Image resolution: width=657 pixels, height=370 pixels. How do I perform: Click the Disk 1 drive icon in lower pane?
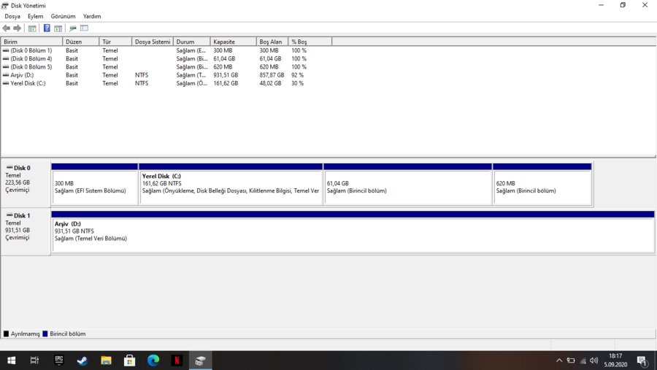(x=9, y=215)
